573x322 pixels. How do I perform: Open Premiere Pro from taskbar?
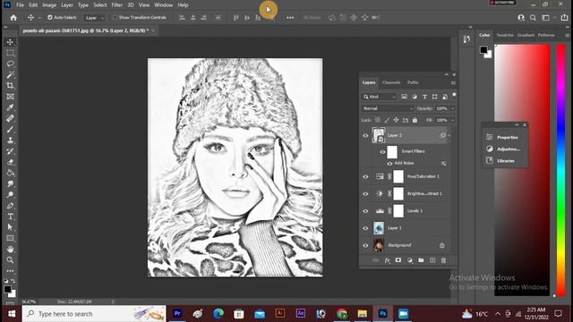(x=177, y=314)
